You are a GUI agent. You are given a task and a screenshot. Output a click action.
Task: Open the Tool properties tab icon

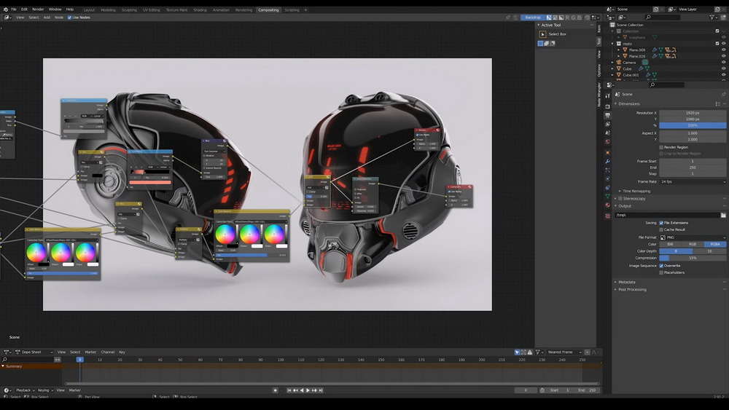(x=608, y=95)
